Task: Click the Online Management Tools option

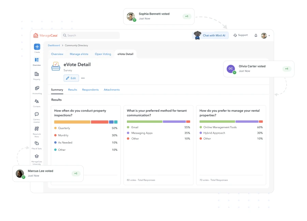Action: 231,127
